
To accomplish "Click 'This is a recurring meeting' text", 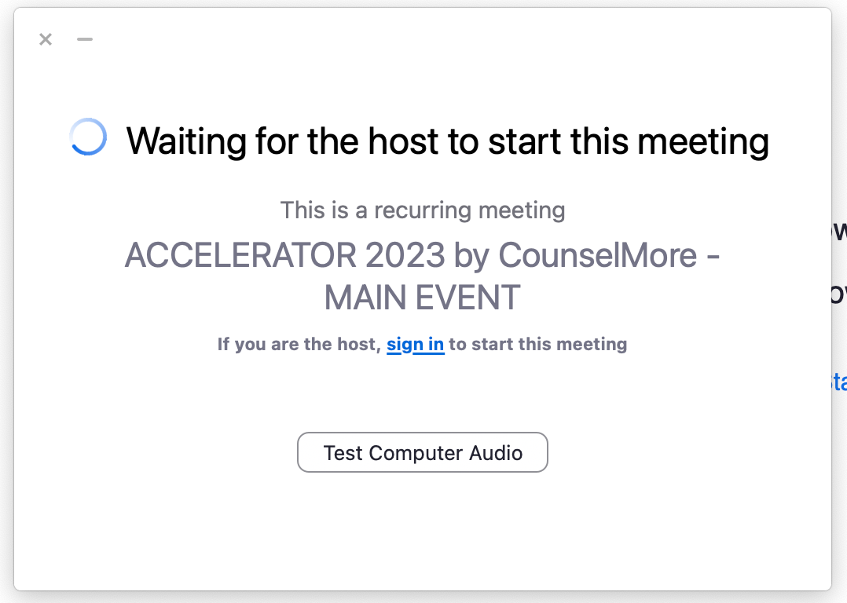I will point(423,210).
